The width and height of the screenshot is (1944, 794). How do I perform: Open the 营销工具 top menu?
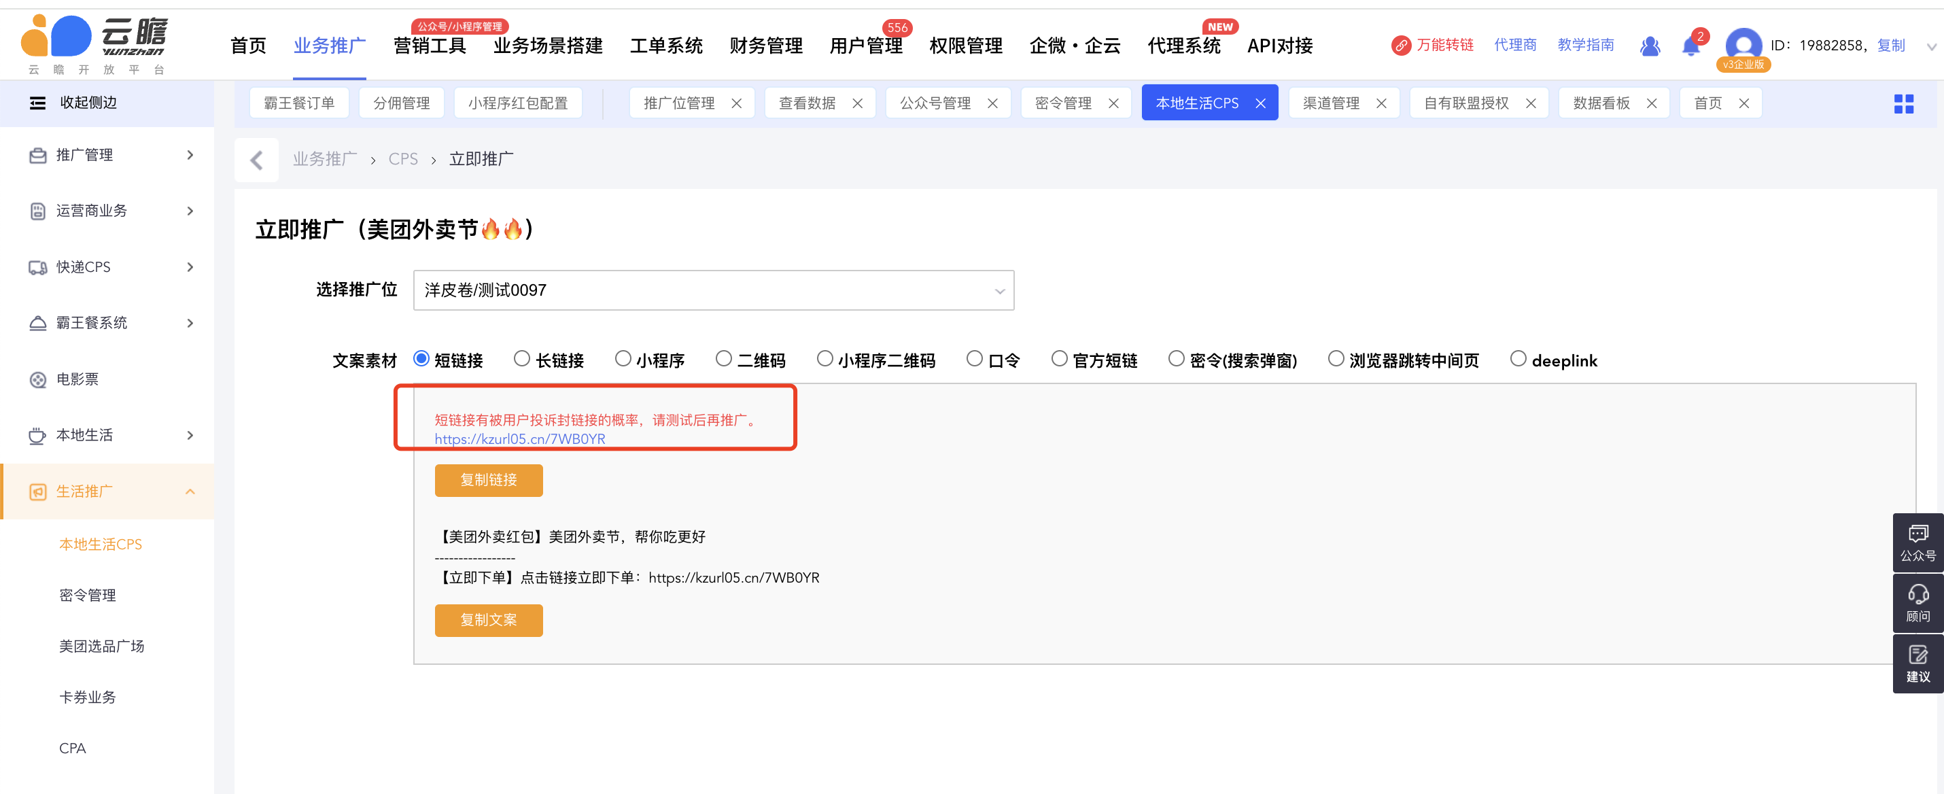pyautogui.click(x=430, y=46)
